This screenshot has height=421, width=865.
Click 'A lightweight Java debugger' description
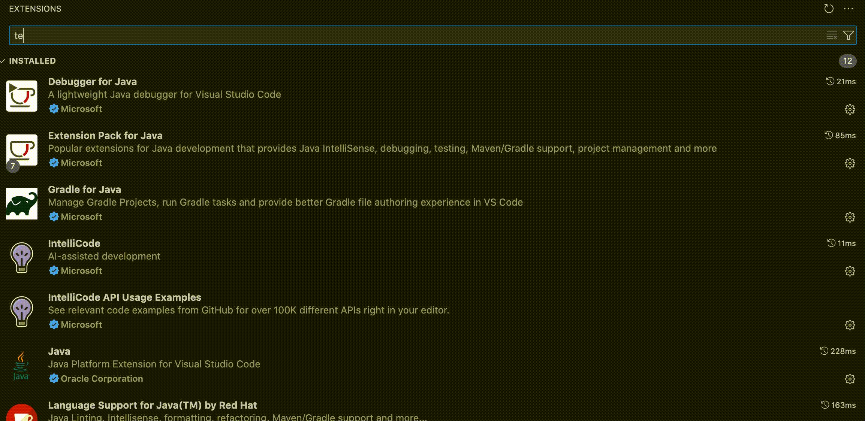pos(165,94)
